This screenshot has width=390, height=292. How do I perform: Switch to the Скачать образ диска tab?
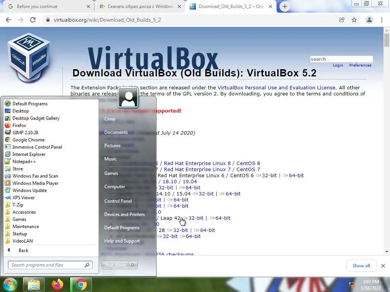tap(140, 6)
